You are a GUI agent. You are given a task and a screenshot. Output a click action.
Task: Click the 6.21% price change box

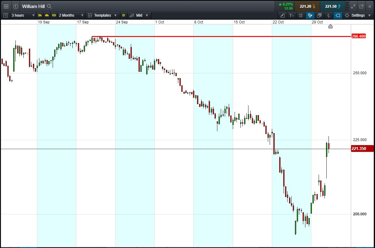tap(284, 6)
